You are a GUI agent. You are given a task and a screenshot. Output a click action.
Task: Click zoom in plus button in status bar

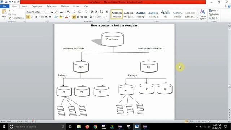point(229,121)
